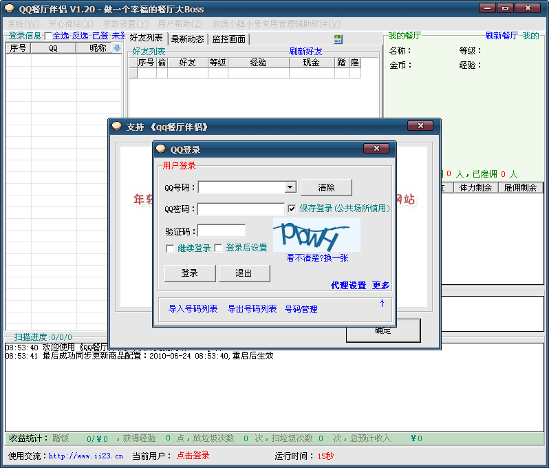Image resolution: width=549 pixels, height=468 pixels.
Task: Switch to the 监控画面 tab
Action: tap(229, 39)
